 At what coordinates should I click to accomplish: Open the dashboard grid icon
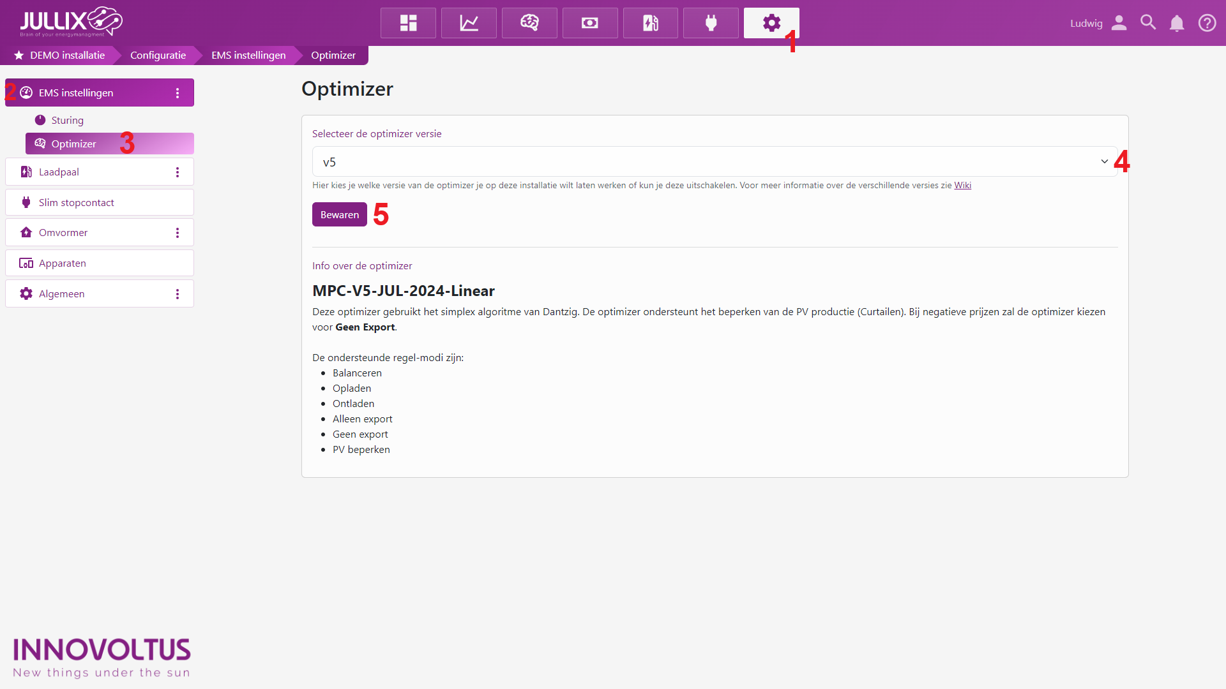point(408,23)
